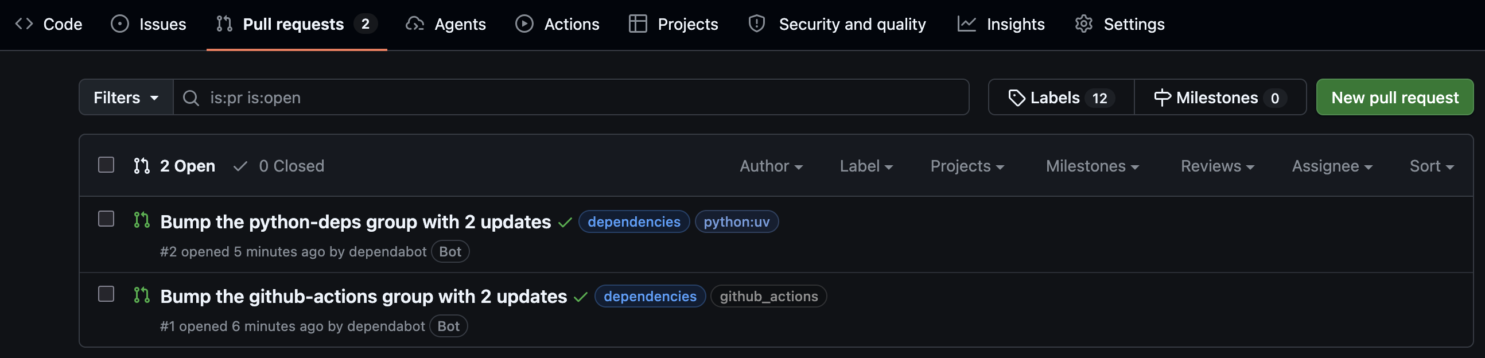Screen dimensions: 1485x358
Task: Open the Code tab
Action: click(x=48, y=24)
